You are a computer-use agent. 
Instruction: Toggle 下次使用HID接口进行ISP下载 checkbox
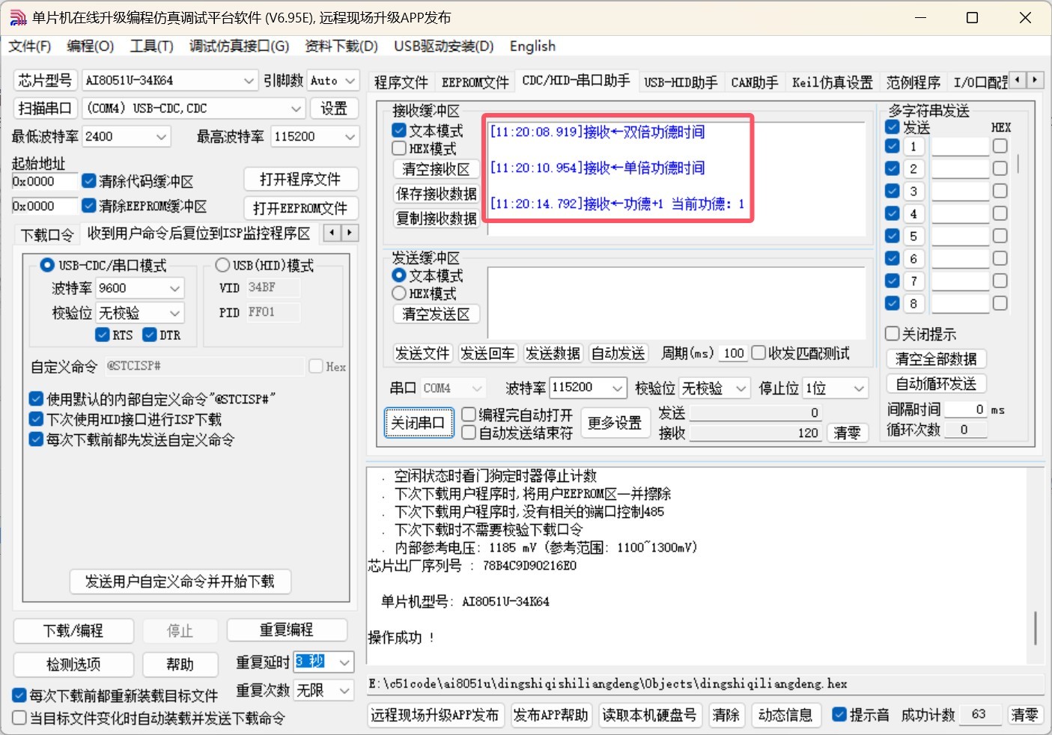36,419
